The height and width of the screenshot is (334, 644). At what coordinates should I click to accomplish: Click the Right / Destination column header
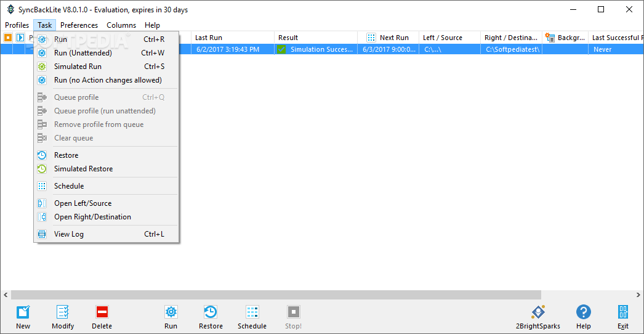tap(512, 38)
